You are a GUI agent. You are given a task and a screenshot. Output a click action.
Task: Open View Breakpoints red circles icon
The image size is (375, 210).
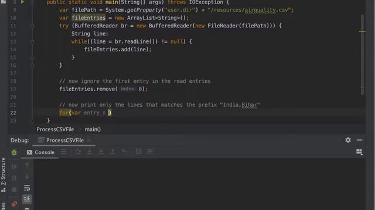[14, 204]
